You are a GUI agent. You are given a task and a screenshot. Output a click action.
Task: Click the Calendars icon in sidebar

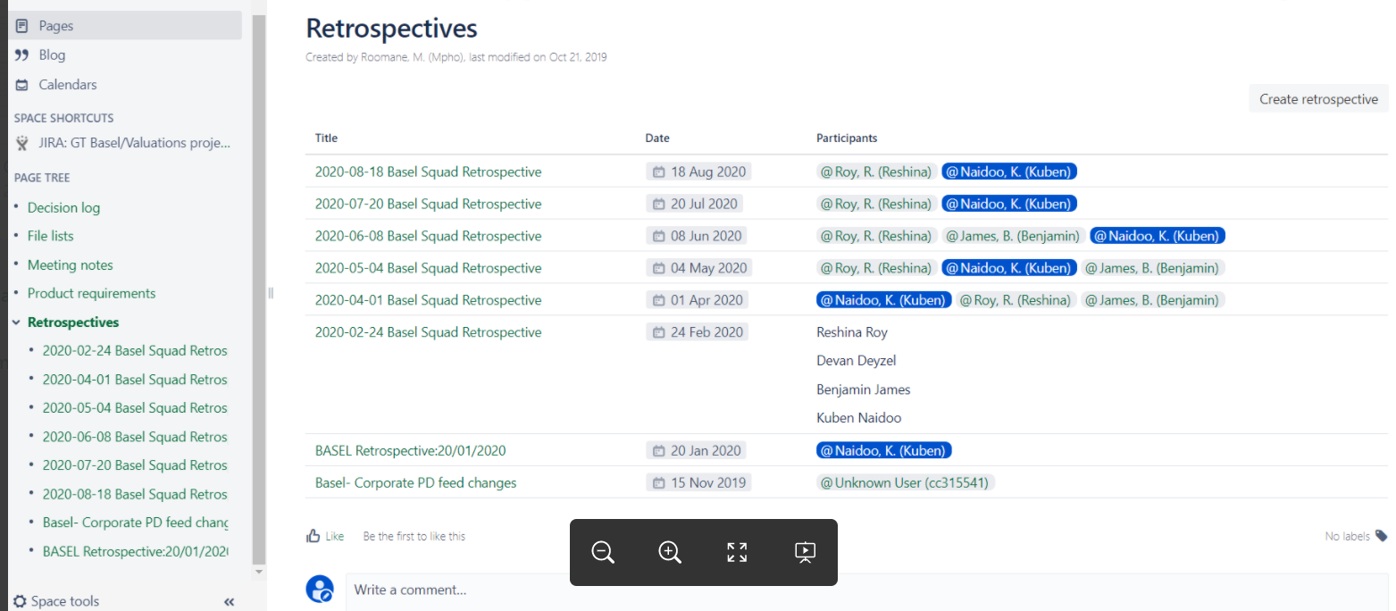tap(21, 85)
